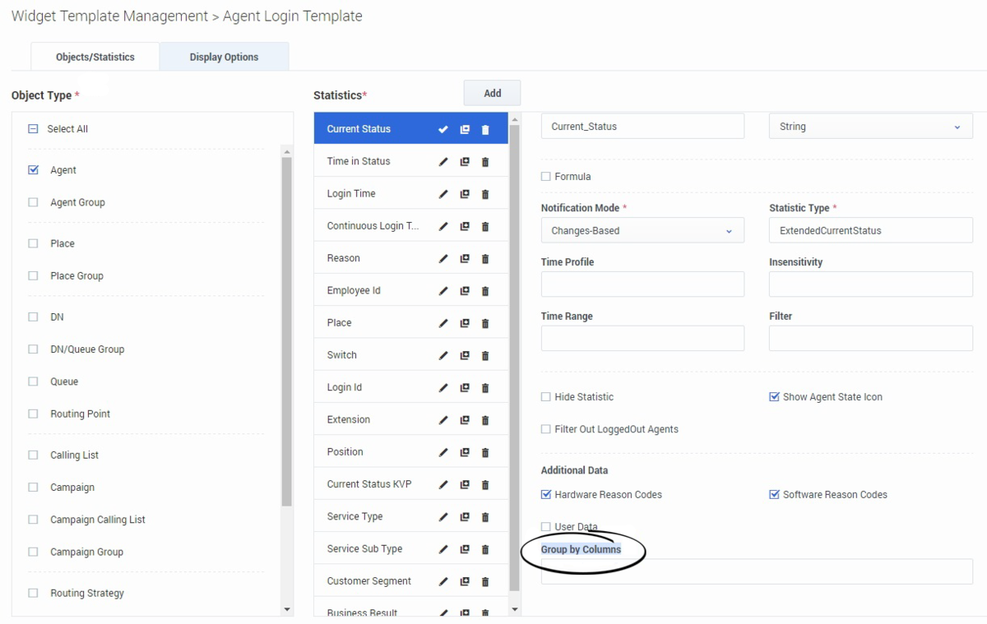Switch to the Display Options tab
The height and width of the screenshot is (624, 987).
pyautogui.click(x=224, y=57)
